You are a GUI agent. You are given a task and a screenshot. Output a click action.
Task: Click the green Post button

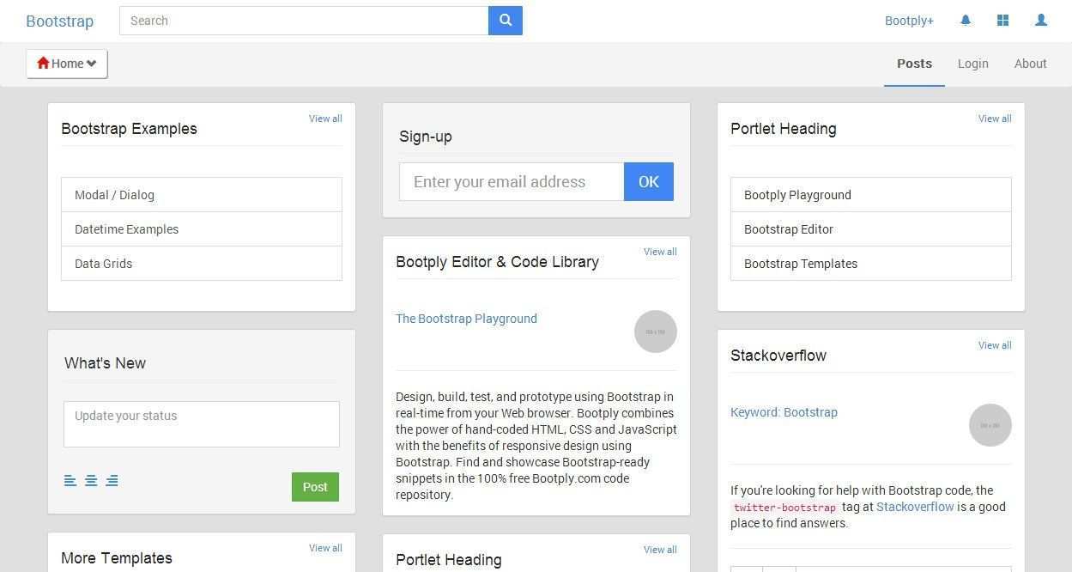coord(315,487)
